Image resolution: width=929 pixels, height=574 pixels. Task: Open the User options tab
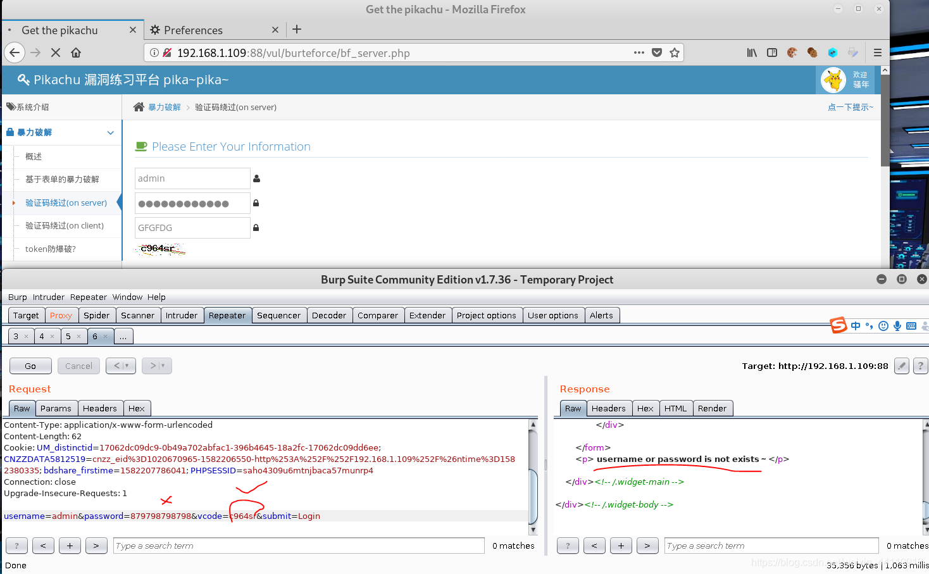[553, 315]
